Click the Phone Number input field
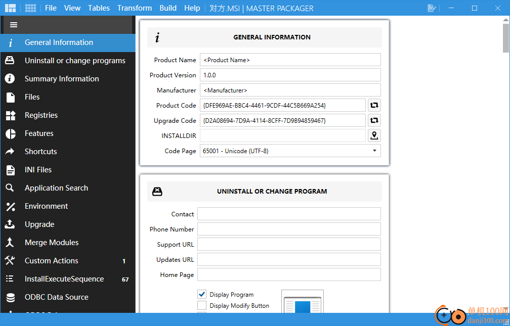Viewport: 510px width, 326px height. 289,229
